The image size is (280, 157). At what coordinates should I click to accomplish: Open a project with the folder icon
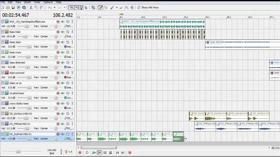tap(8, 7)
